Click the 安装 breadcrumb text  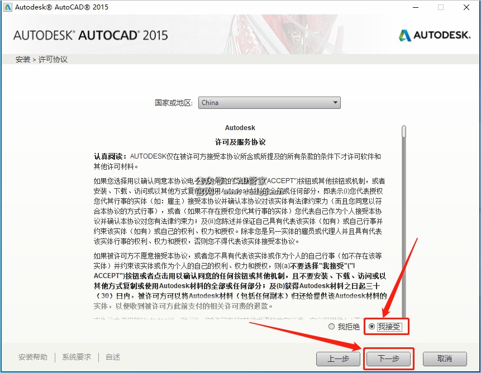(23, 59)
